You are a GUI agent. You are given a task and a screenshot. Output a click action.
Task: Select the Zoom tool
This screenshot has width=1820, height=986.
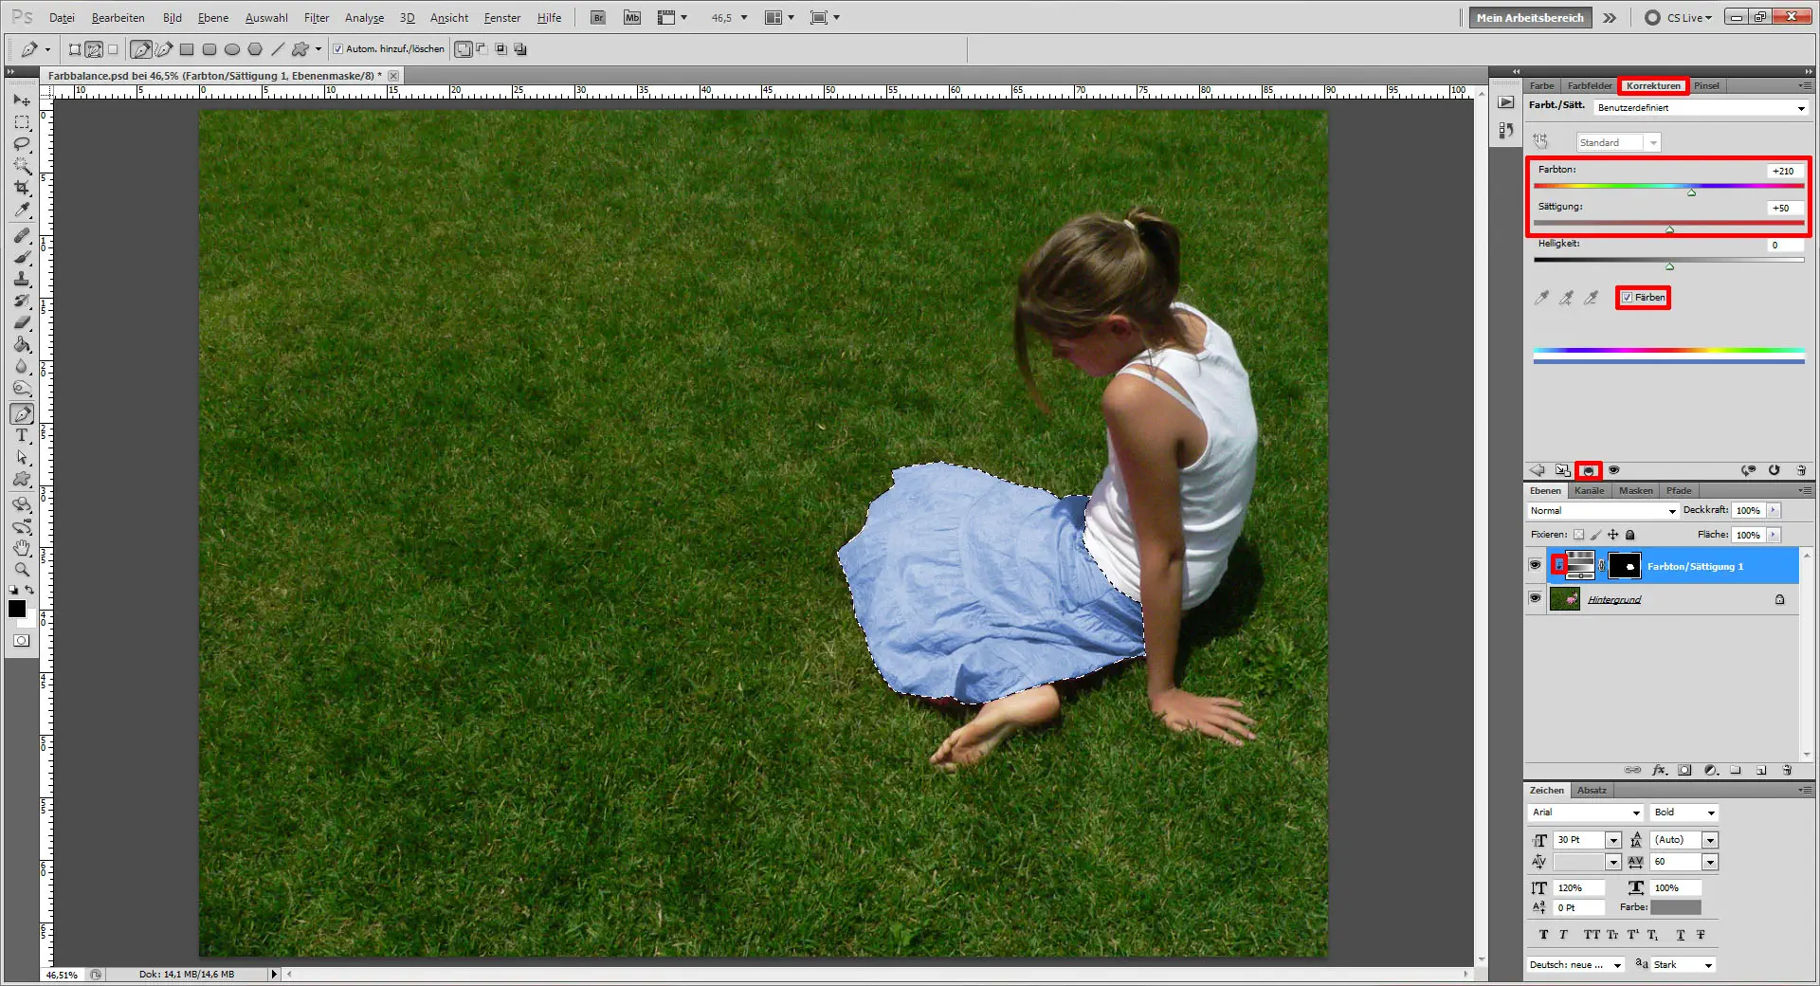pyautogui.click(x=21, y=570)
